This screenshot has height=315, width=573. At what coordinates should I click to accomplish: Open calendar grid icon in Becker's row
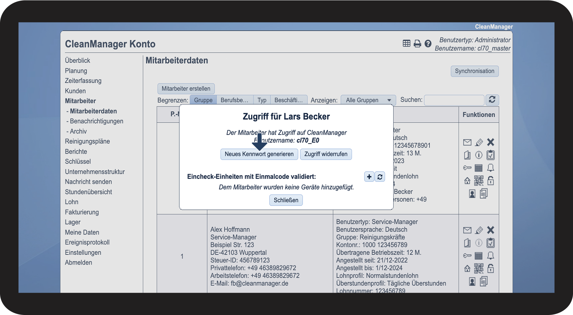click(x=479, y=168)
